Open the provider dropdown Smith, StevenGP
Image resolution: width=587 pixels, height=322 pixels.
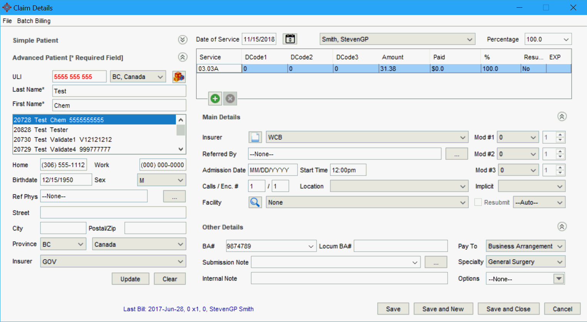[397, 39]
